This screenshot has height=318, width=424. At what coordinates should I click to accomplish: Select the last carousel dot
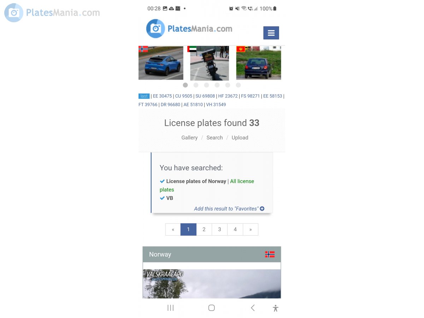tap(238, 85)
